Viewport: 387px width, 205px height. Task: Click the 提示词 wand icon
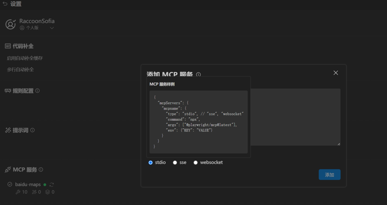(x=8, y=130)
